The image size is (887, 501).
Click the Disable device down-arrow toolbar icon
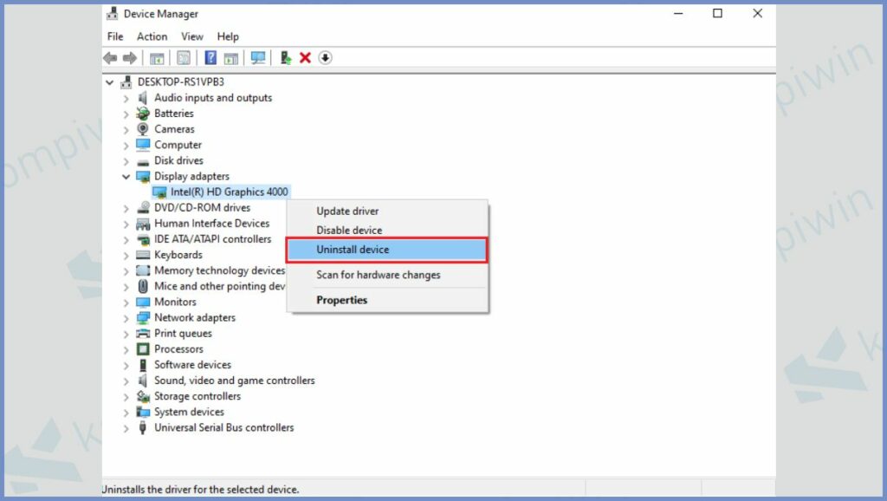(x=325, y=57)
